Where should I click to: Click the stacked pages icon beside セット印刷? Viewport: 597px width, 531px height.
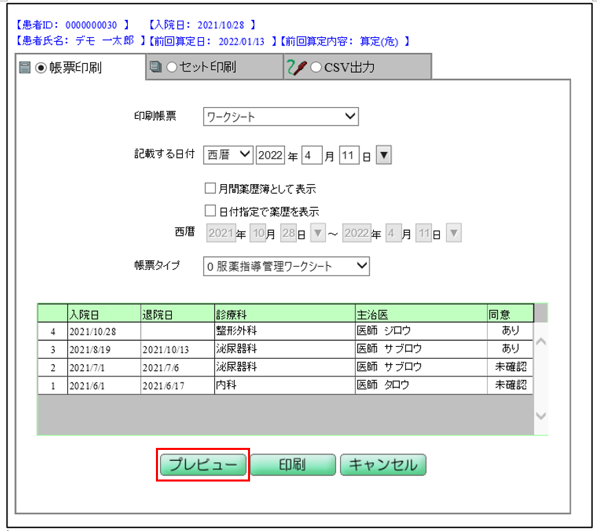tap(155, 67)
